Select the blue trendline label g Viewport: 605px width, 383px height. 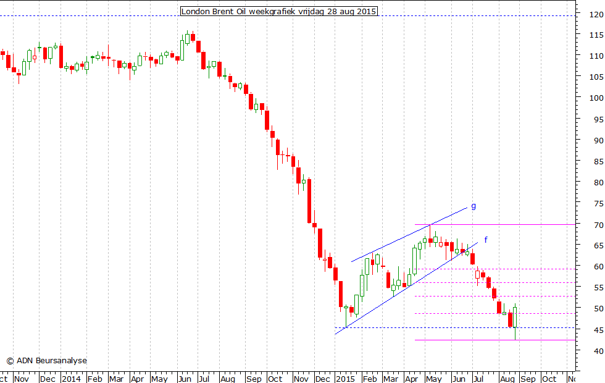[x=474, y=206]
